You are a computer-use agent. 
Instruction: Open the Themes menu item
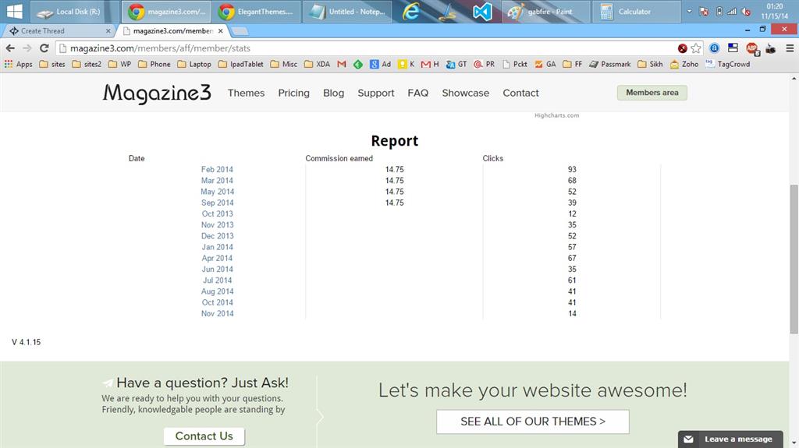click(x=246, y=93)
